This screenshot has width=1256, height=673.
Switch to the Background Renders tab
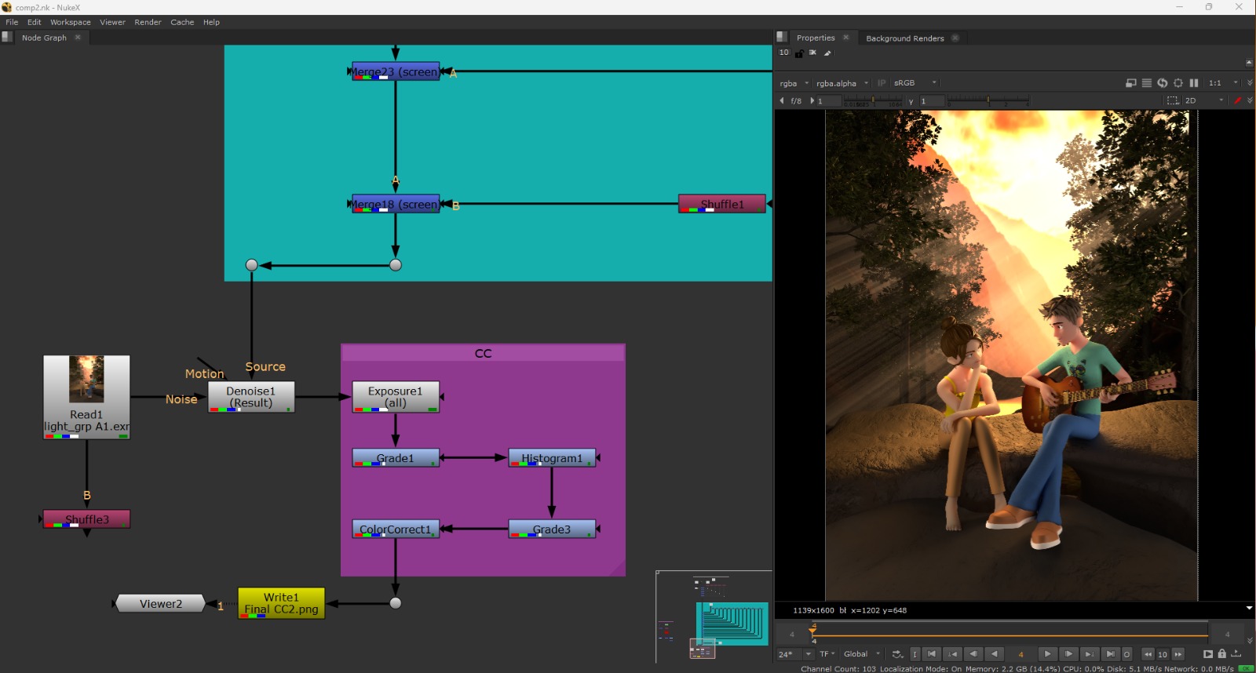click(x=904, y=38)
